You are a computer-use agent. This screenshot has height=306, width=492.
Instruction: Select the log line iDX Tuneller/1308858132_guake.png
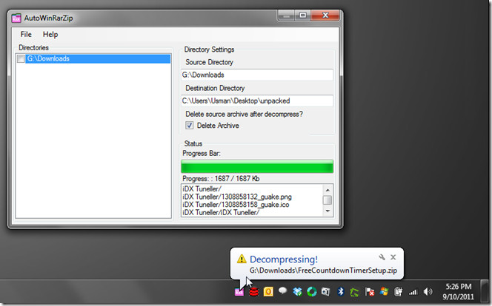click(237, 197)
